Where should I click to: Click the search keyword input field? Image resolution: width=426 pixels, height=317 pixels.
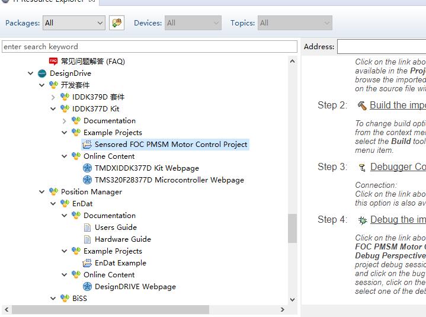click(x=149, y=47)
